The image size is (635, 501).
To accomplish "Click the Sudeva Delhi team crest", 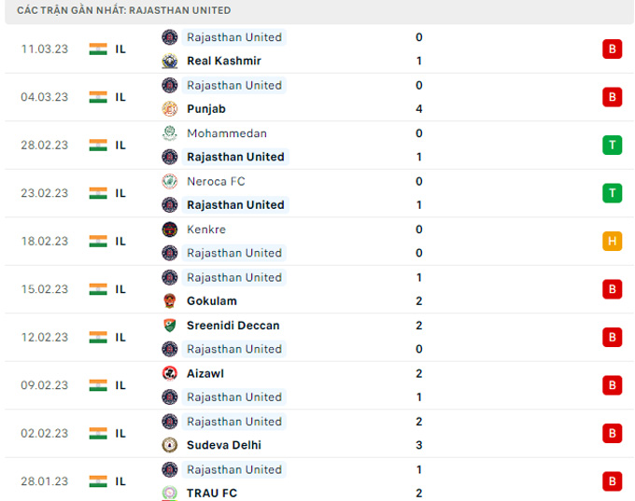I will (x=169, y=446).
